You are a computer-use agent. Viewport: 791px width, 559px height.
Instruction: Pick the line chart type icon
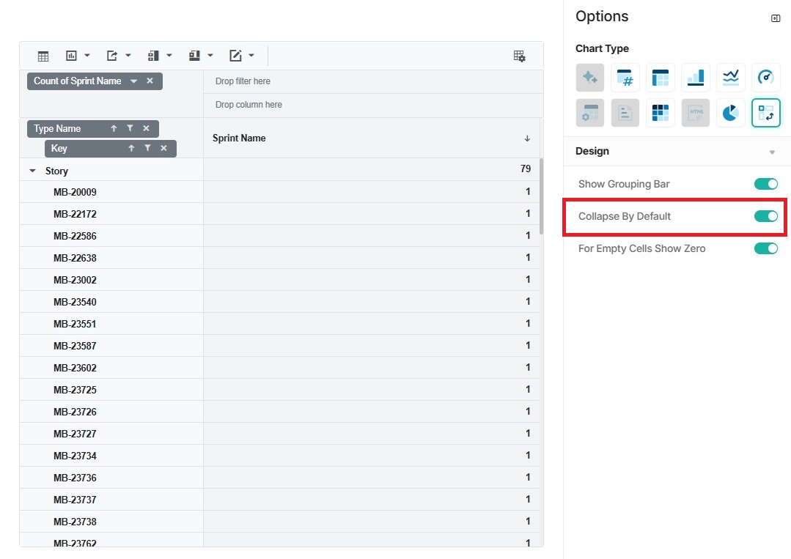pyautogui.click(x=730, y=77)
